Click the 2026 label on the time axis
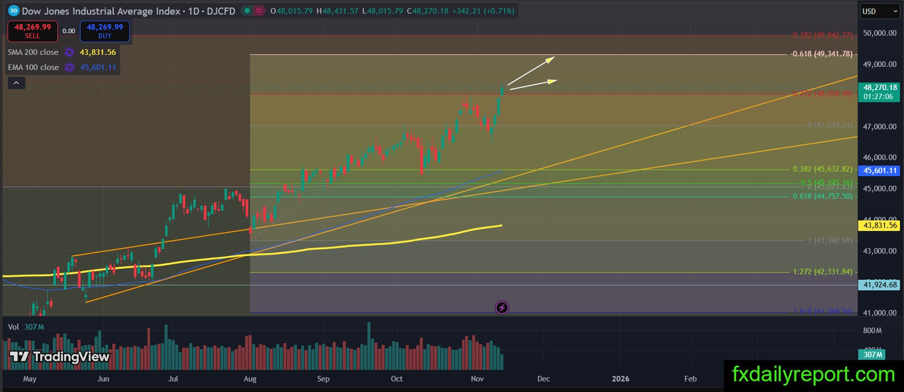Image resolution: width=904 pixels, height=392 pixels. click(621, 379)
